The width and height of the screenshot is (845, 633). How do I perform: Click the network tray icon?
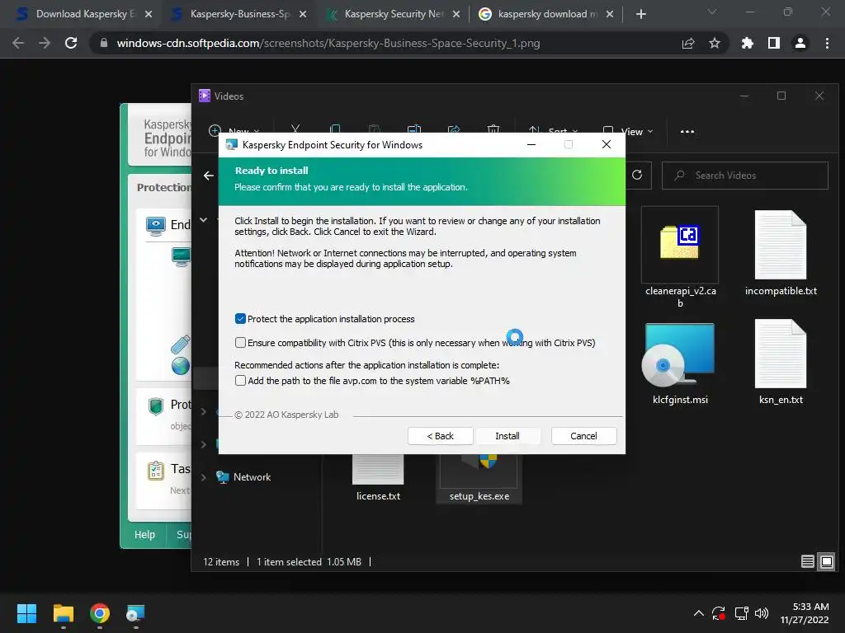pos(742,613)
